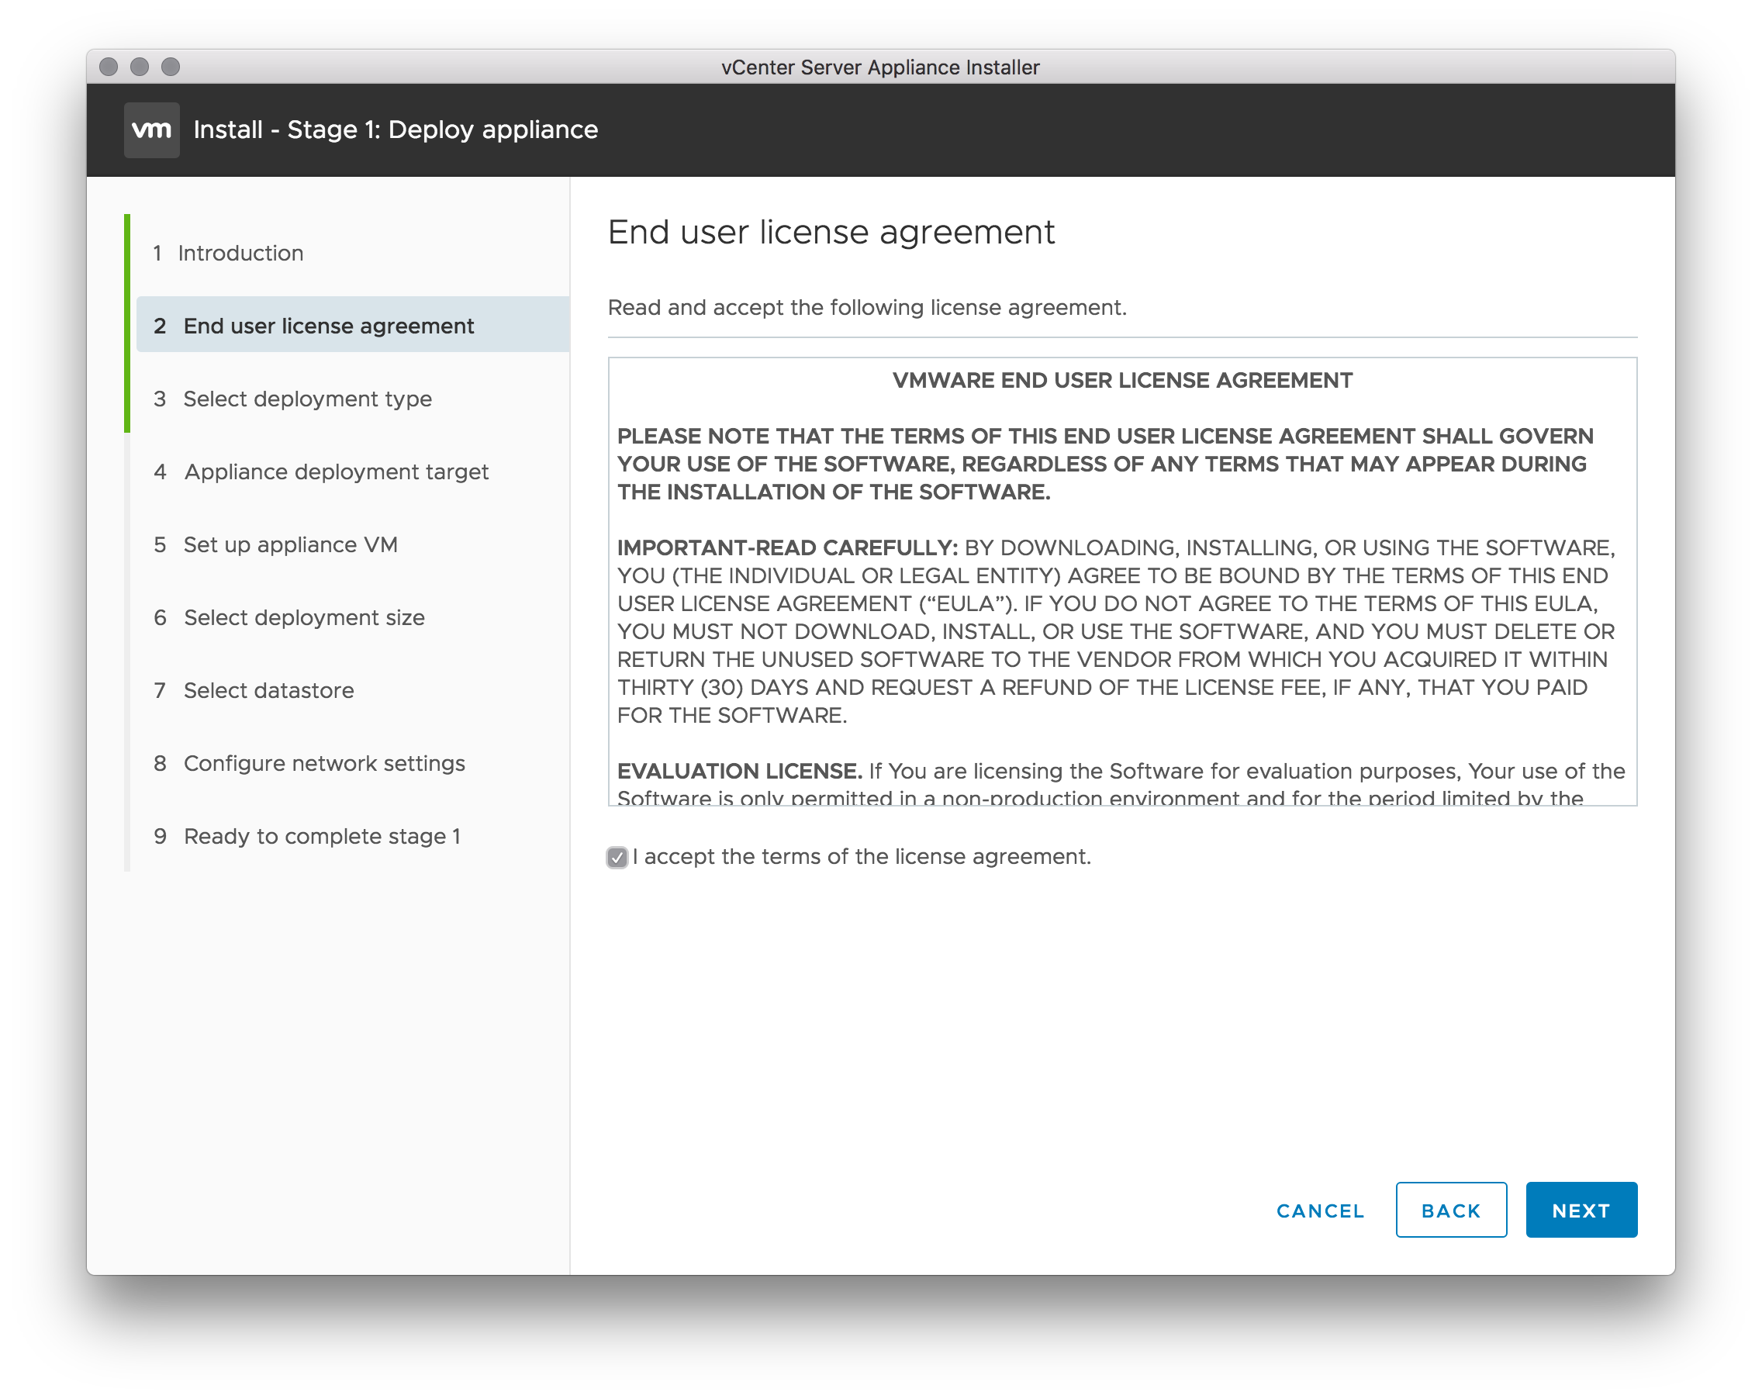Viewport: 1762px width, 1399px height.
Task: Click the VMware vm logo icon
Action: [152, 130]
